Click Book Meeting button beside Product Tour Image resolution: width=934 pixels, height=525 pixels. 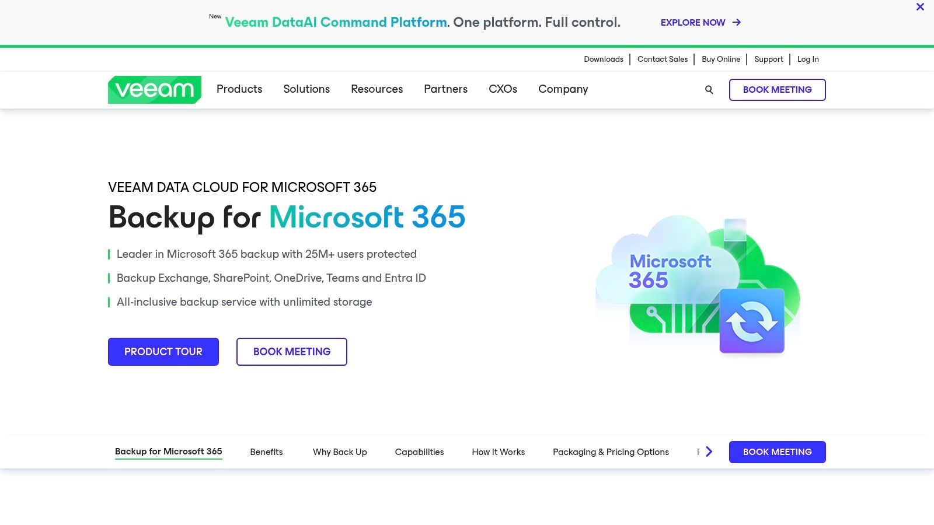(x=292, y=352)
